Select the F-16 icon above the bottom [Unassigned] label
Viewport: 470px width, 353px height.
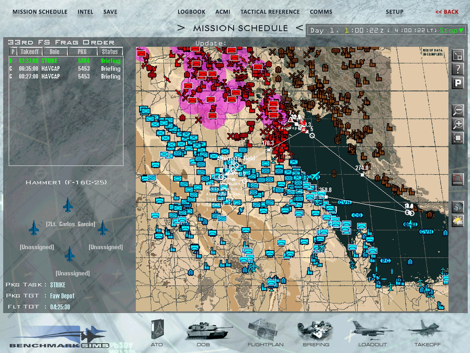coord(70,254)
